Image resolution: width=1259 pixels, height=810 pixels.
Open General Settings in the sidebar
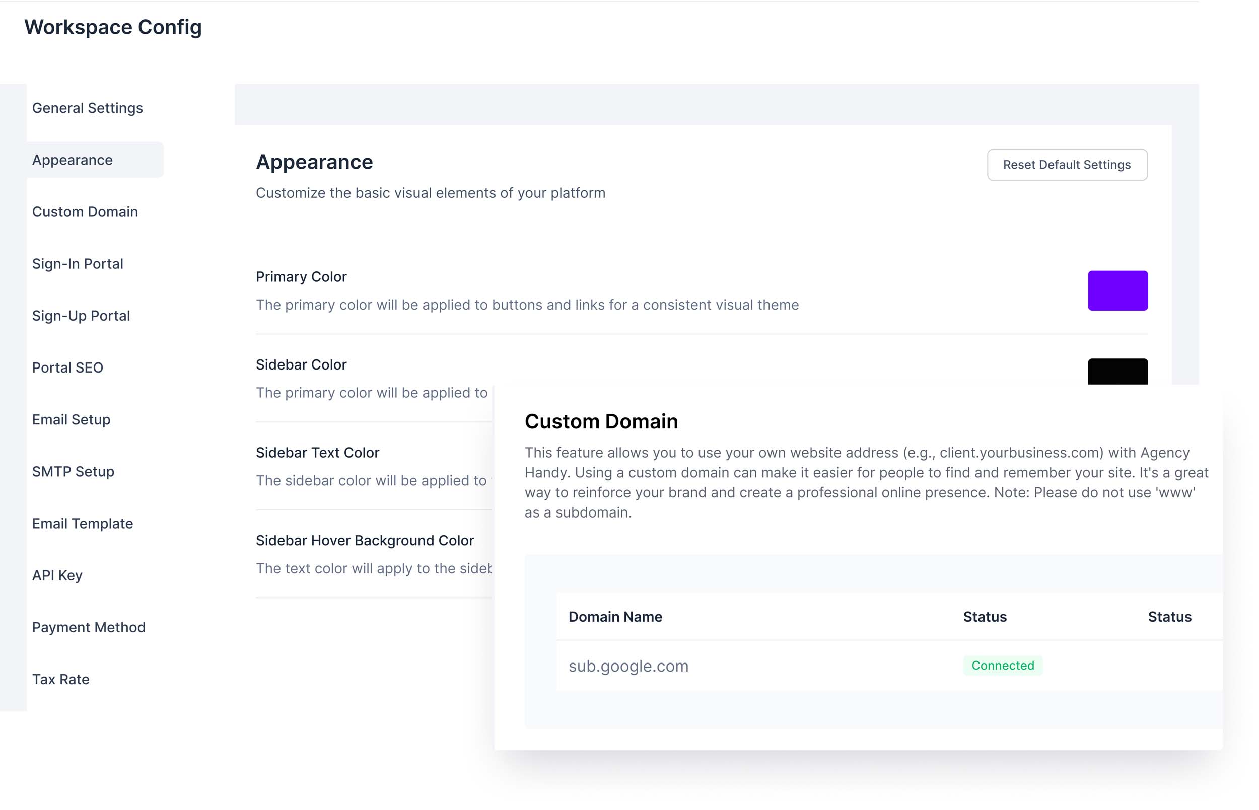tap(87, 108)
